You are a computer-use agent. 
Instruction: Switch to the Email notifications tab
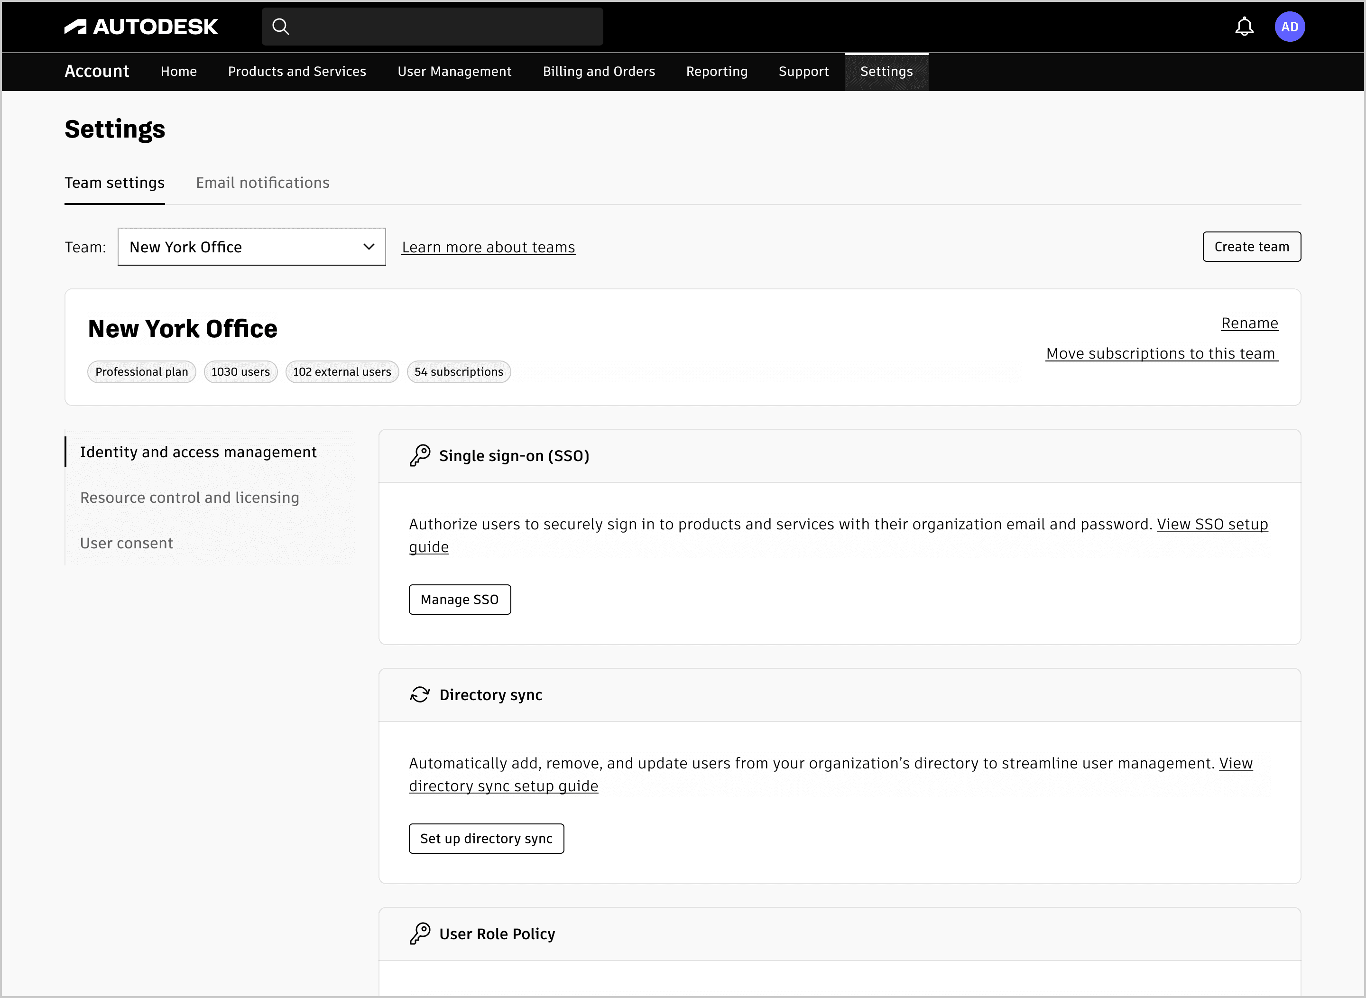(x=262, y=183)
